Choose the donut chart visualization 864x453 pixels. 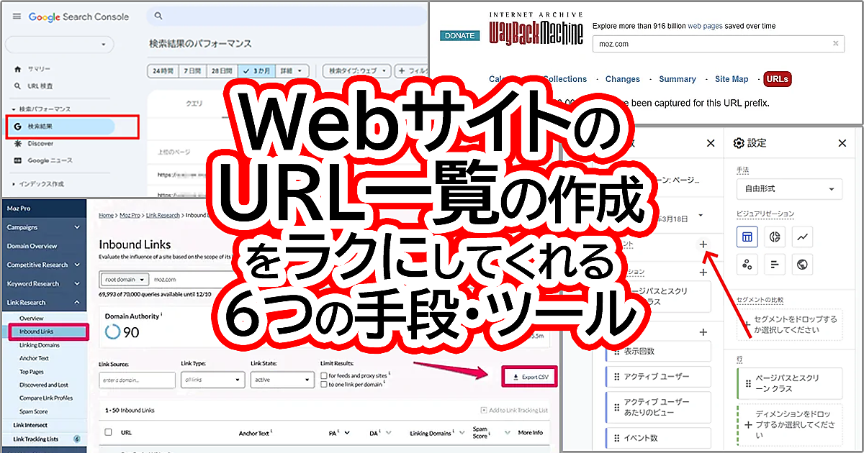(x=776, y=237)
